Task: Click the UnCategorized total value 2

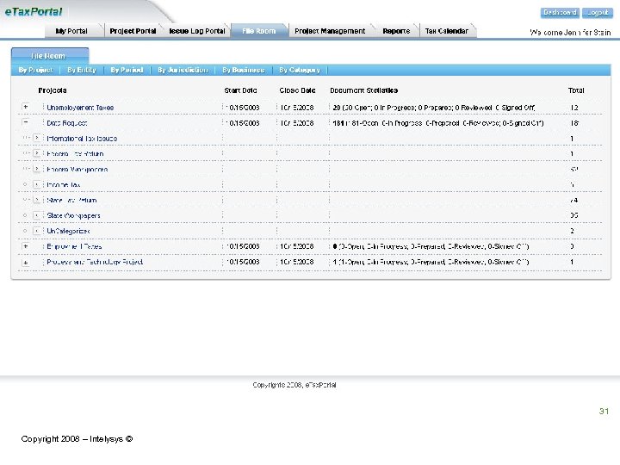Action: 572,231
